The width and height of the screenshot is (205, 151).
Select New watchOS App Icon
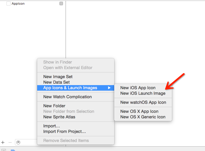click(143, 102)
